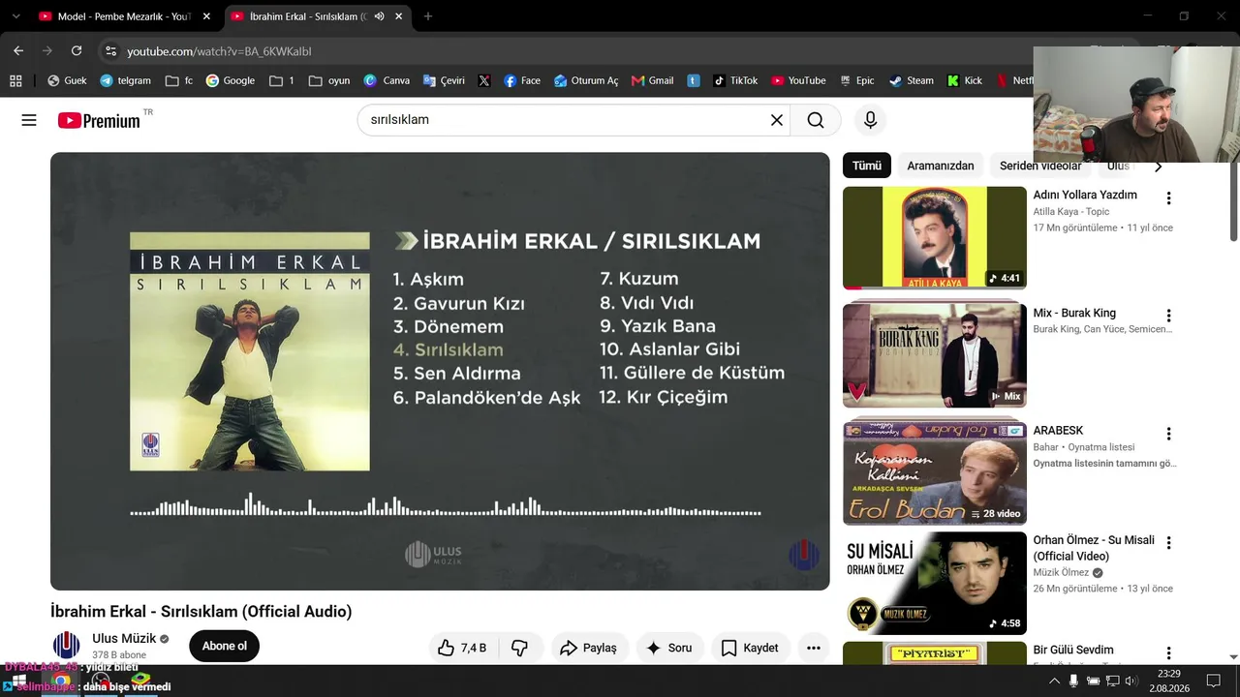
Task: Click the magnifier search button
Action: 816,120
